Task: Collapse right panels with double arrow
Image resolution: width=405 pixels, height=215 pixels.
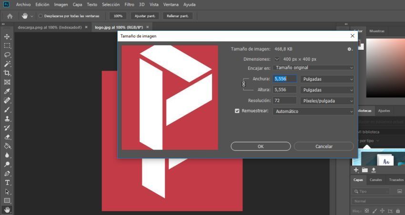Action: click(346, 24)
